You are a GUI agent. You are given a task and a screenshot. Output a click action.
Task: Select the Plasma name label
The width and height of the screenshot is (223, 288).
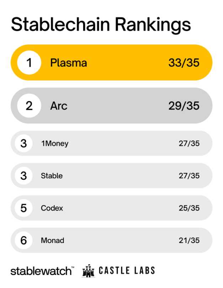point(69,63)
